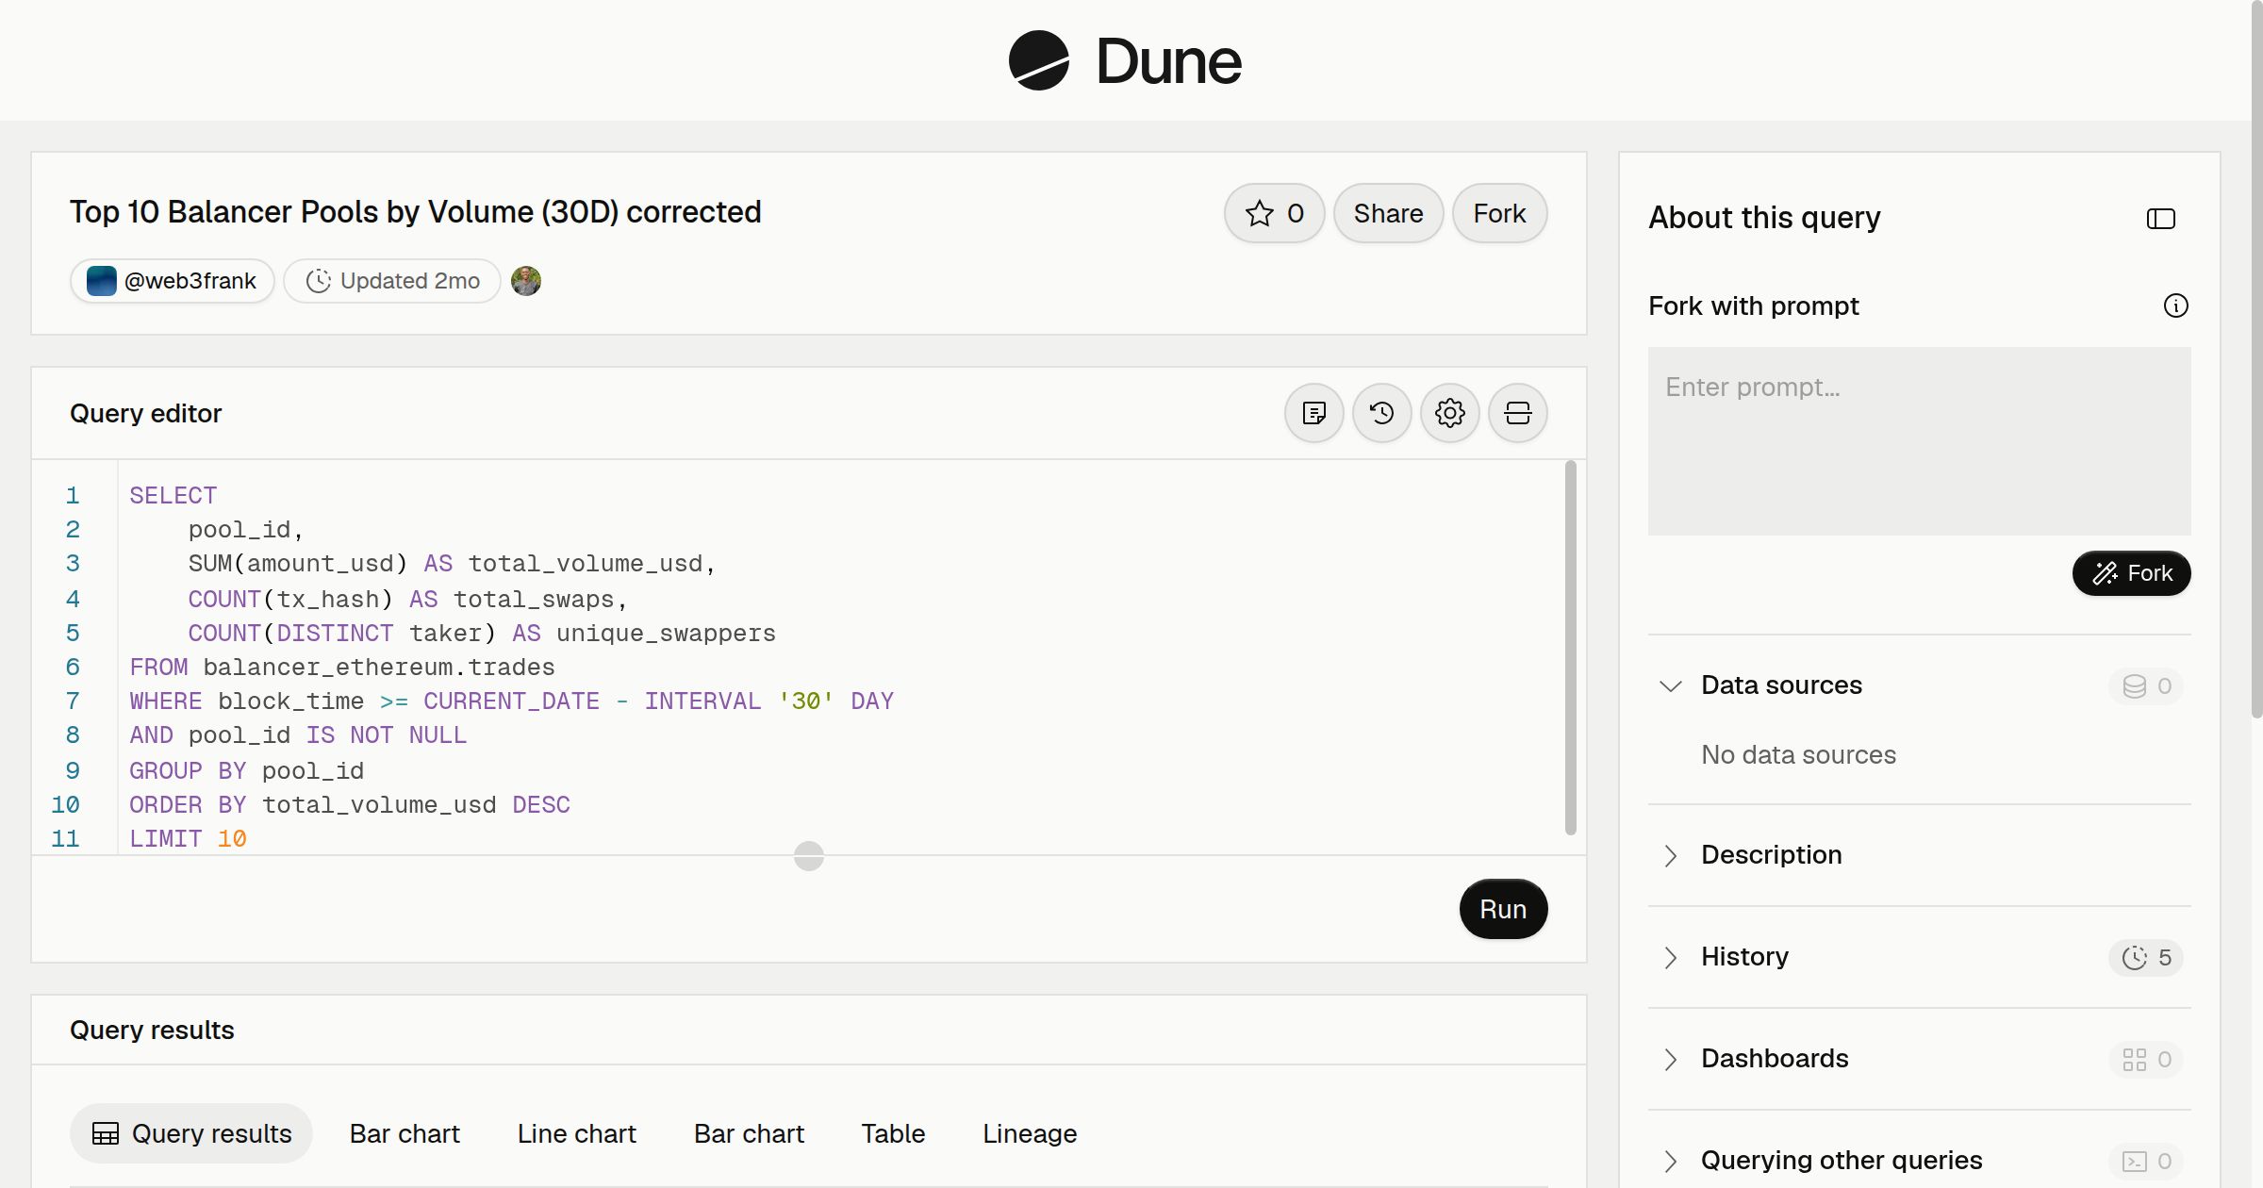This screenshot has width=2263, height=1188.
Task: Click the Dune logo
Action: pos(1125,60)
